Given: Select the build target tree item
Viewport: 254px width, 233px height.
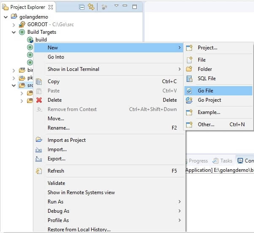Looking at the screenshot, I should [x=41, y=40].
